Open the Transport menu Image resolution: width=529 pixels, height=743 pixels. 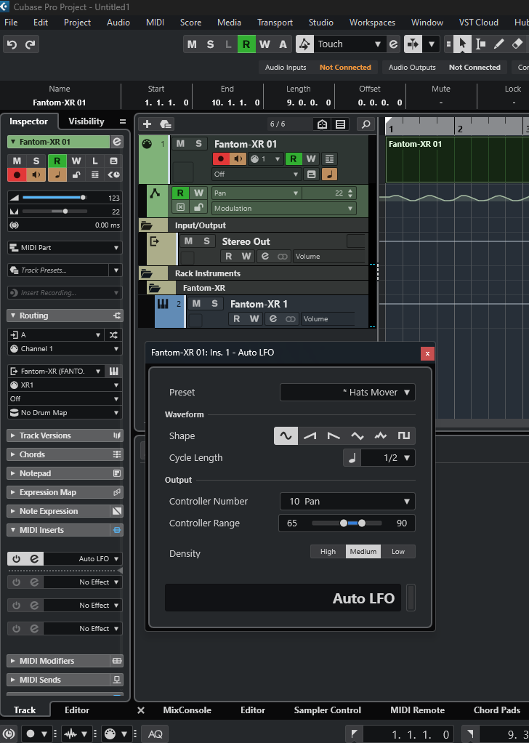point(275,23)
